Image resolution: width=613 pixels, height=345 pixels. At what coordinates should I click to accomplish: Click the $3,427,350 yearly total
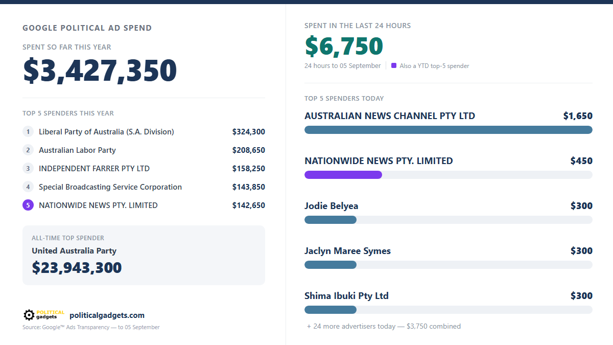pyautogui.click(x=100, y=71)
